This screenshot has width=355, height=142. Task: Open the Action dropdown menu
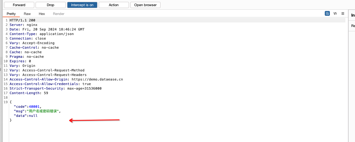coord(114,5)
